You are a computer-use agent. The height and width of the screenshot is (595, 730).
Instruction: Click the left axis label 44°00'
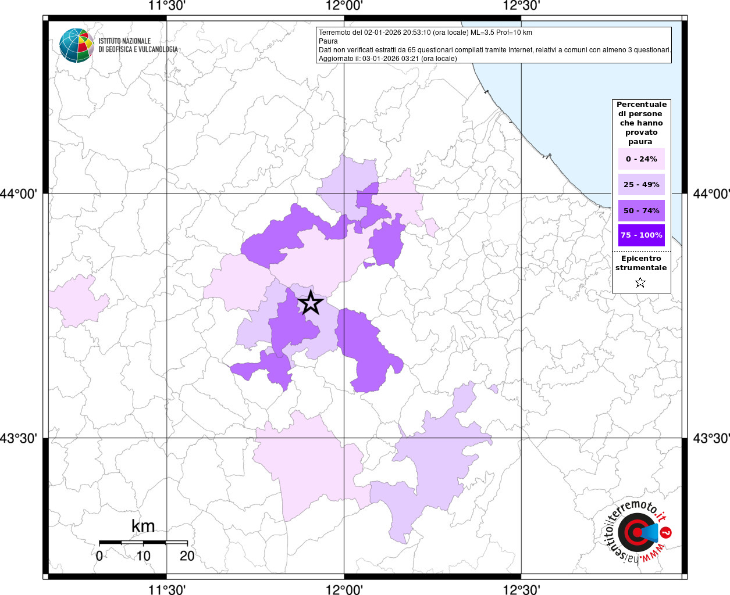[x=19, y=193]
